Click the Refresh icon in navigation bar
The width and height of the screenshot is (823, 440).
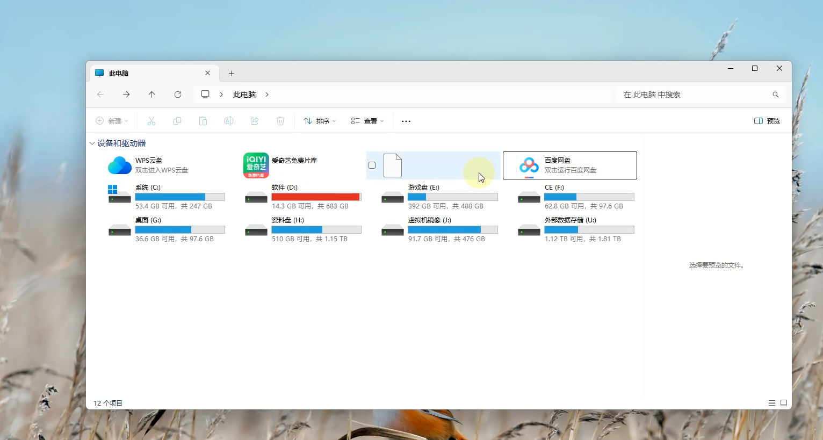(x=178, y=95)
